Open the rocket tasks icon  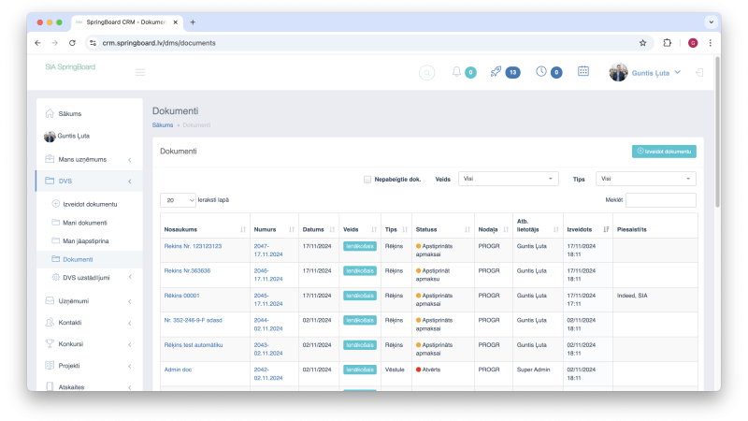tap(496, 72)
